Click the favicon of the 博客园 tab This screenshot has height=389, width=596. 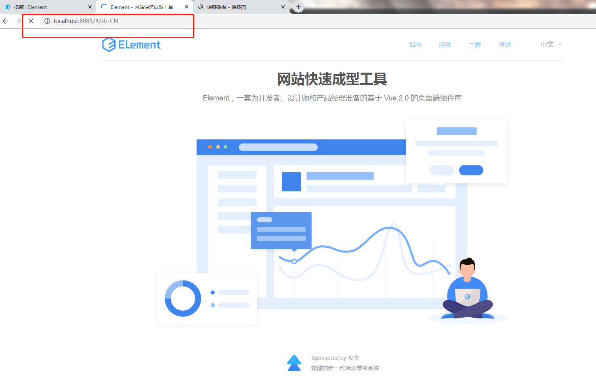point(201,7)
